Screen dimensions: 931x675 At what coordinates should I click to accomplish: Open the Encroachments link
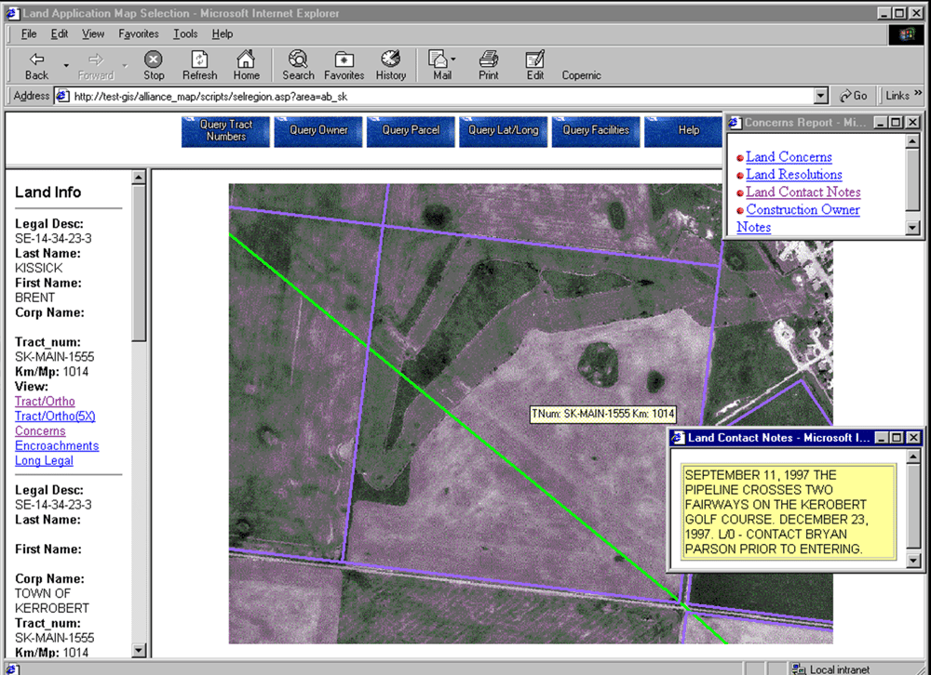[57, 446]
